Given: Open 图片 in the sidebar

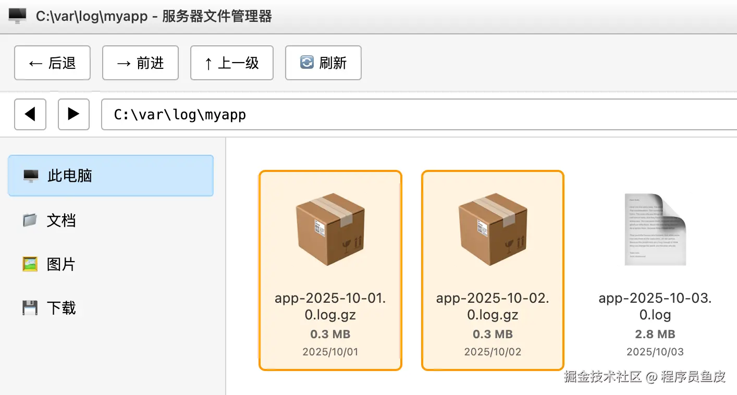Looking at the screenshot, I should coord(61,264).
